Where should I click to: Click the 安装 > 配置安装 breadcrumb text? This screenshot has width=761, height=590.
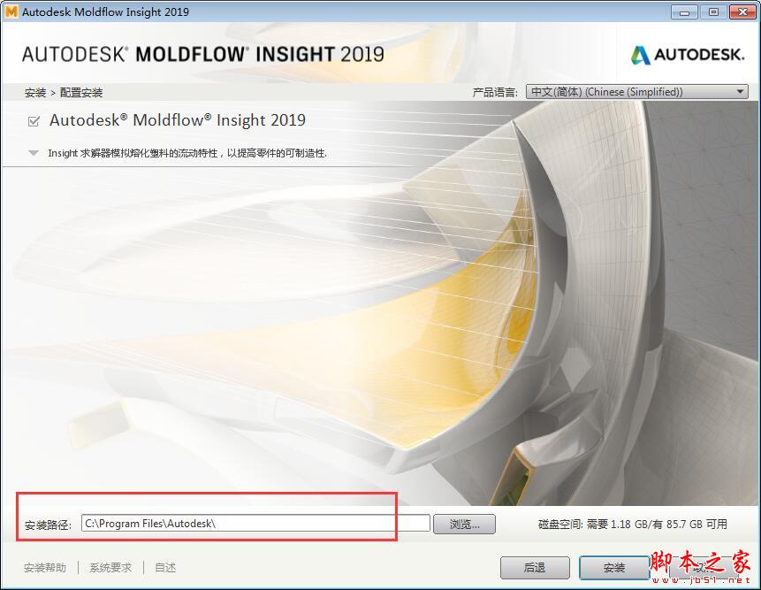[64, 92]
